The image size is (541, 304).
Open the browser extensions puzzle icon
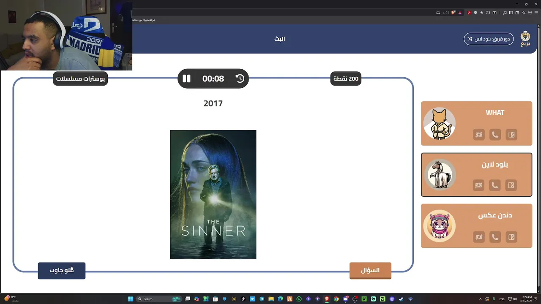coord(488,13)
